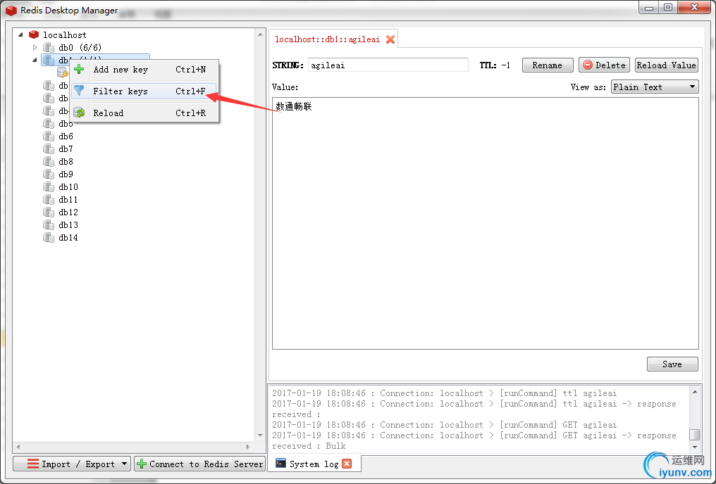Click the tree panel scroll-up arrow
The image size is (716, 484).
tap(260, 34)
